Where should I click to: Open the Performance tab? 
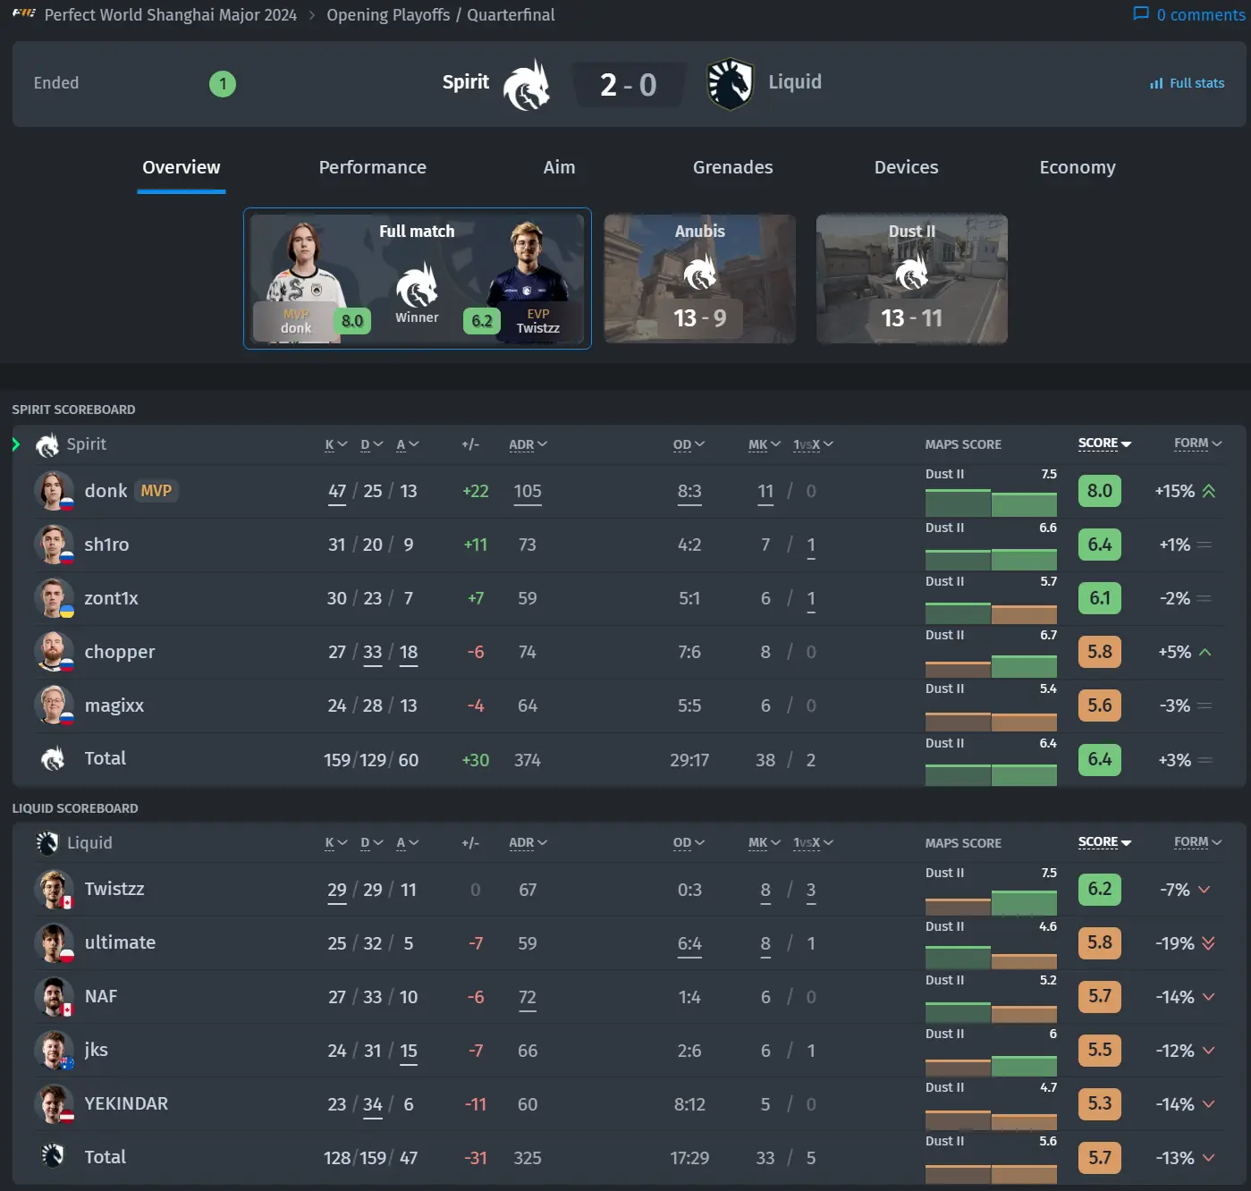(373, 167)
